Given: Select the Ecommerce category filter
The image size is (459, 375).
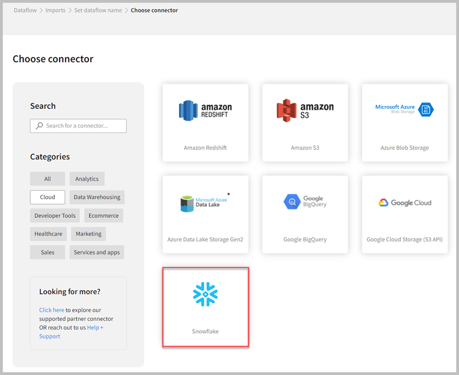Looking at the screenshot, I should click(104, 215).
